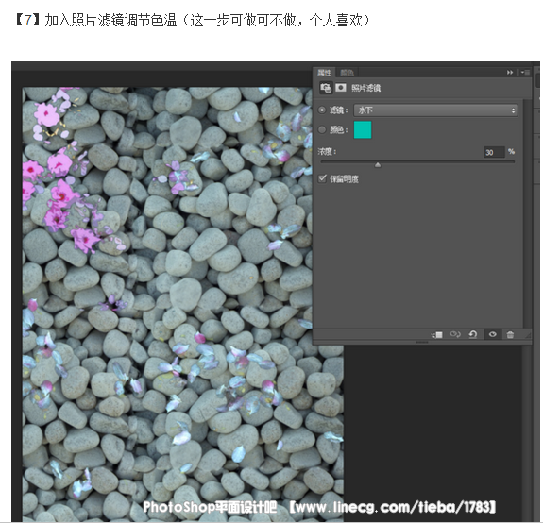Reset adjustment to defaults icon

[473, 334]
